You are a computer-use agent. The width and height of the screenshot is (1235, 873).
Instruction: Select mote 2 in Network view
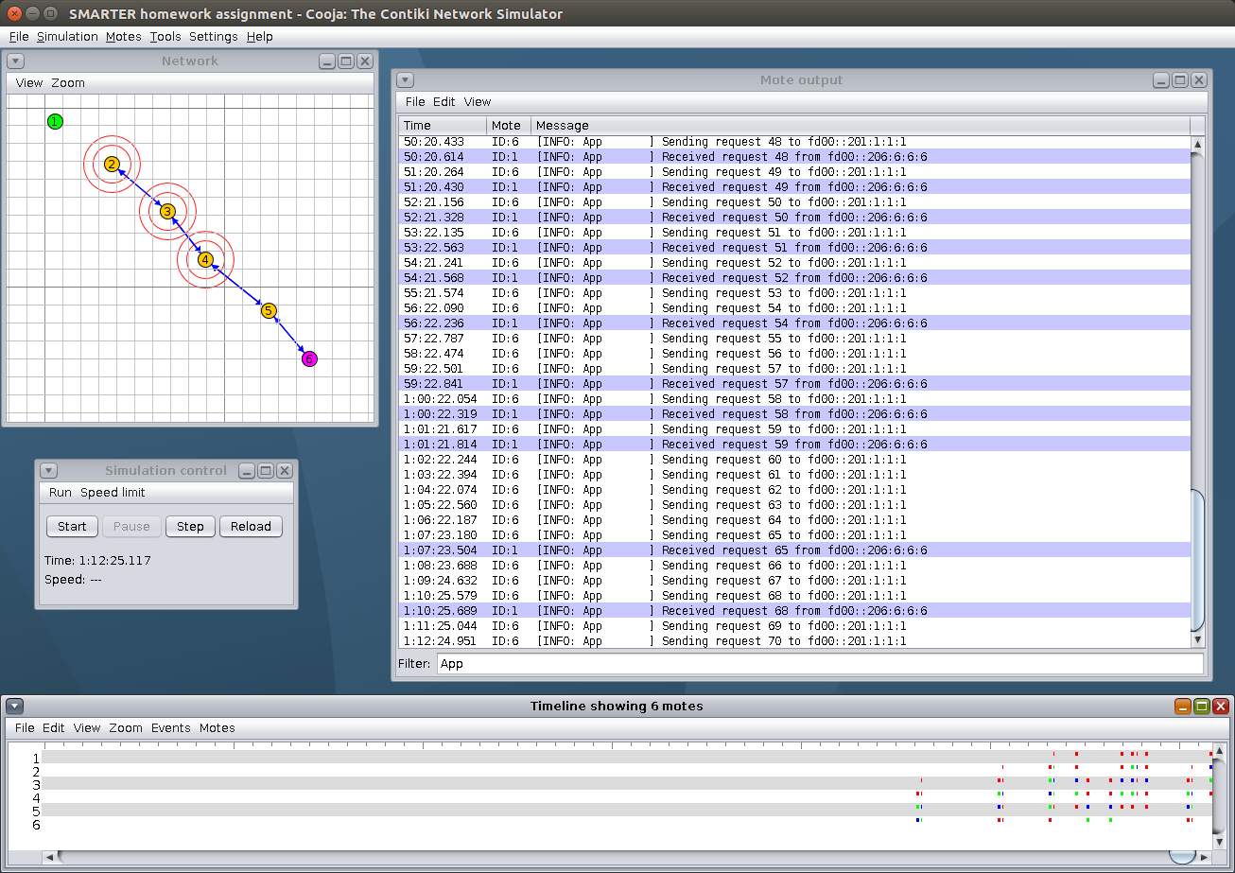[112, 165]
